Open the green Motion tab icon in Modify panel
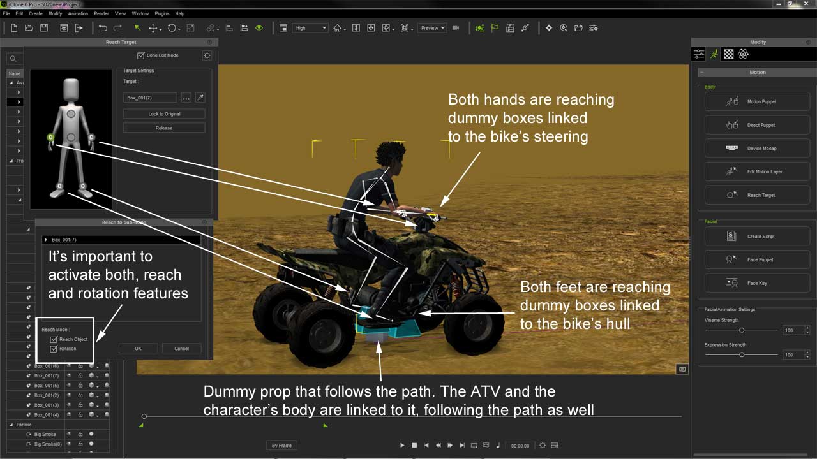 coord(714,54)
